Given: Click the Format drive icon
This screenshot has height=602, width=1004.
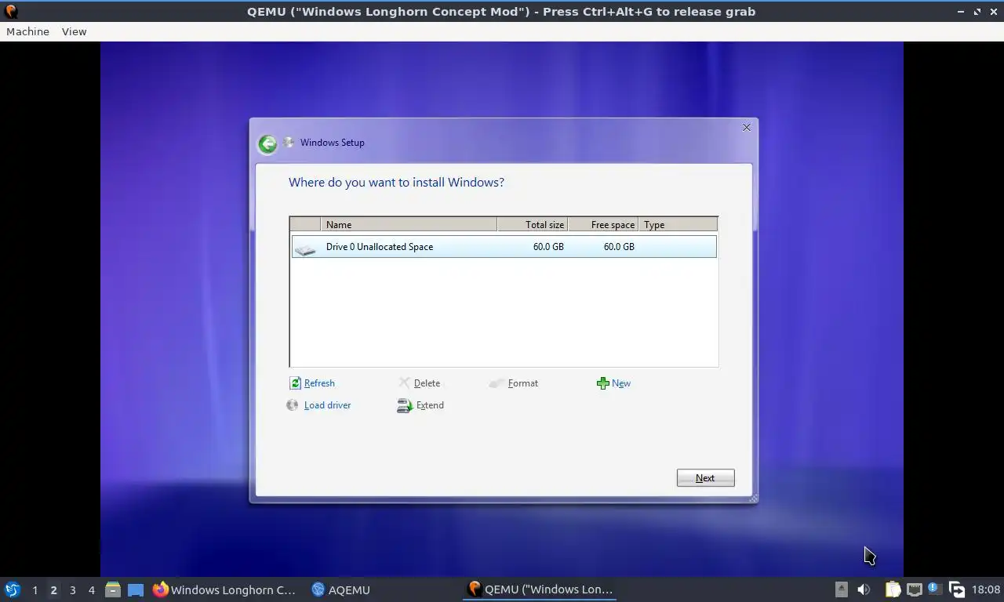Looking at the screenshot, I should [497, 383].
